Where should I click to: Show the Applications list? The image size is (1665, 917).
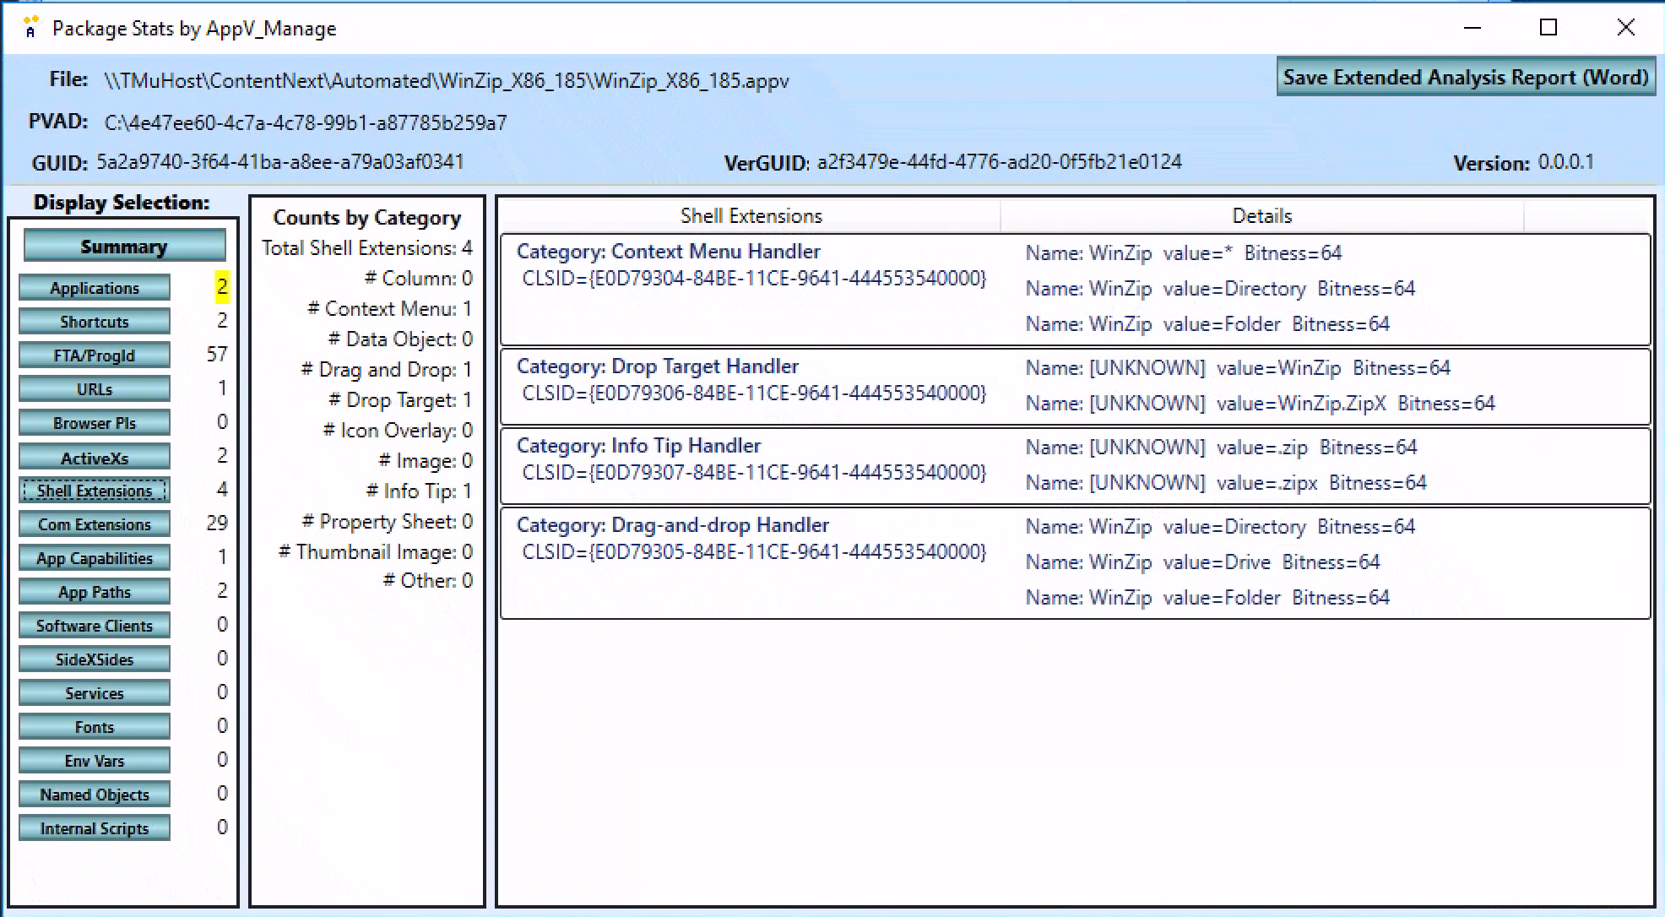pyautogui.click(x=95, y=288)
